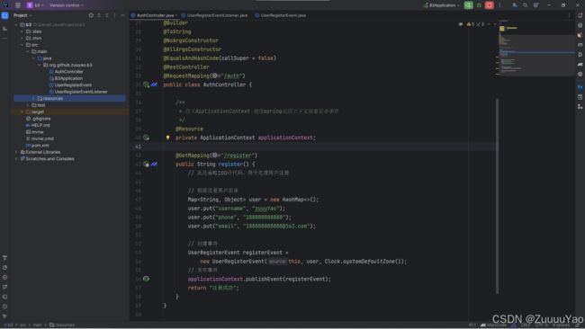Click gutter bean icon on AuthController class line
This screenshot has height=329, width=585.
pyautogui.click(x=146, y=85)
